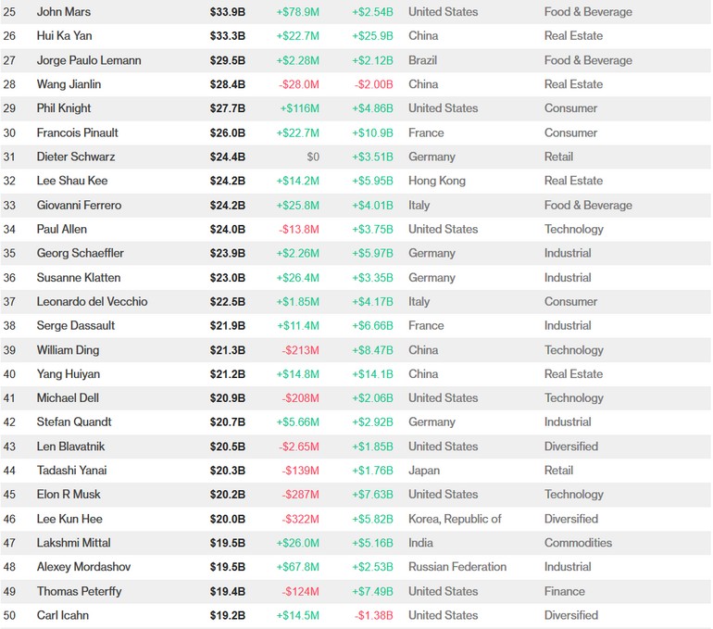Open Wang Jianlin's billionaire profile
This screenshot has height=629, width=713.
click(x=69, y=84)
